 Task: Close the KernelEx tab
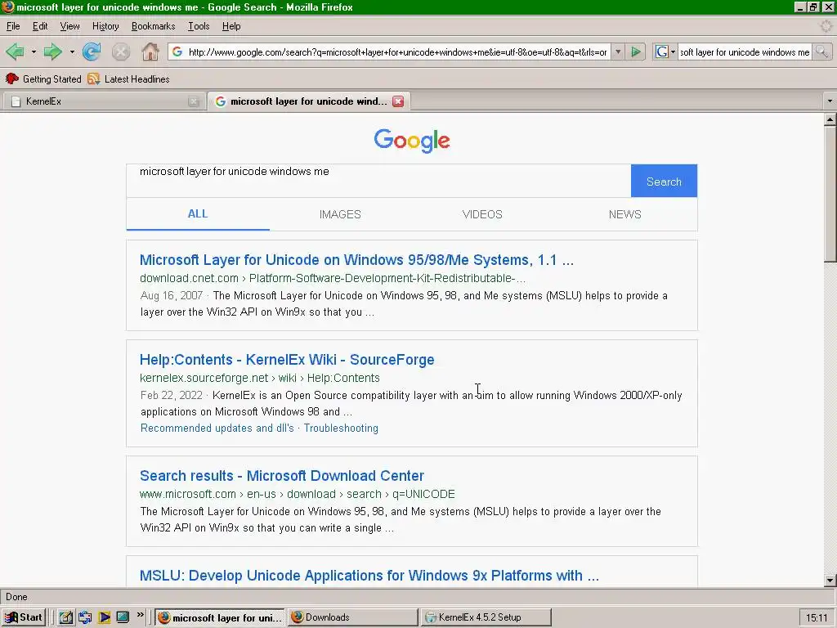193,101
